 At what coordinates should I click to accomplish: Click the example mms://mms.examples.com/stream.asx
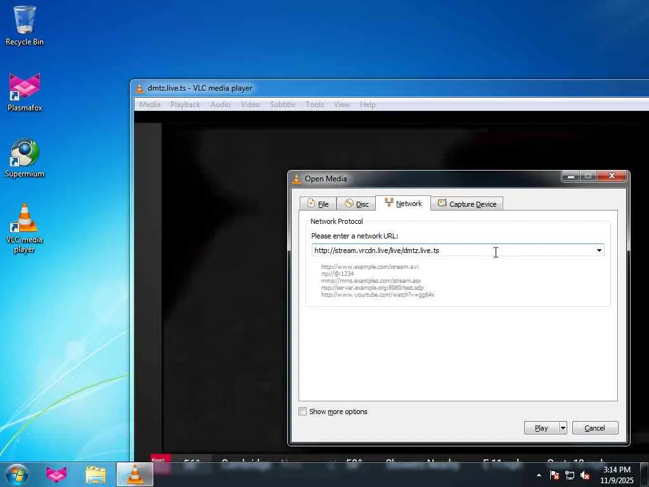click(371, 281)
